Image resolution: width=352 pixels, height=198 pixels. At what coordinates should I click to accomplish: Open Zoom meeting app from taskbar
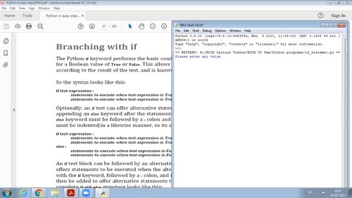(86, 193)
